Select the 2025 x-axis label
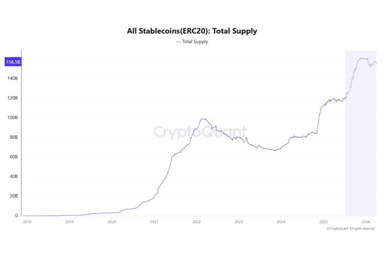This screenshot has height=255, width=384. (324, 222)
